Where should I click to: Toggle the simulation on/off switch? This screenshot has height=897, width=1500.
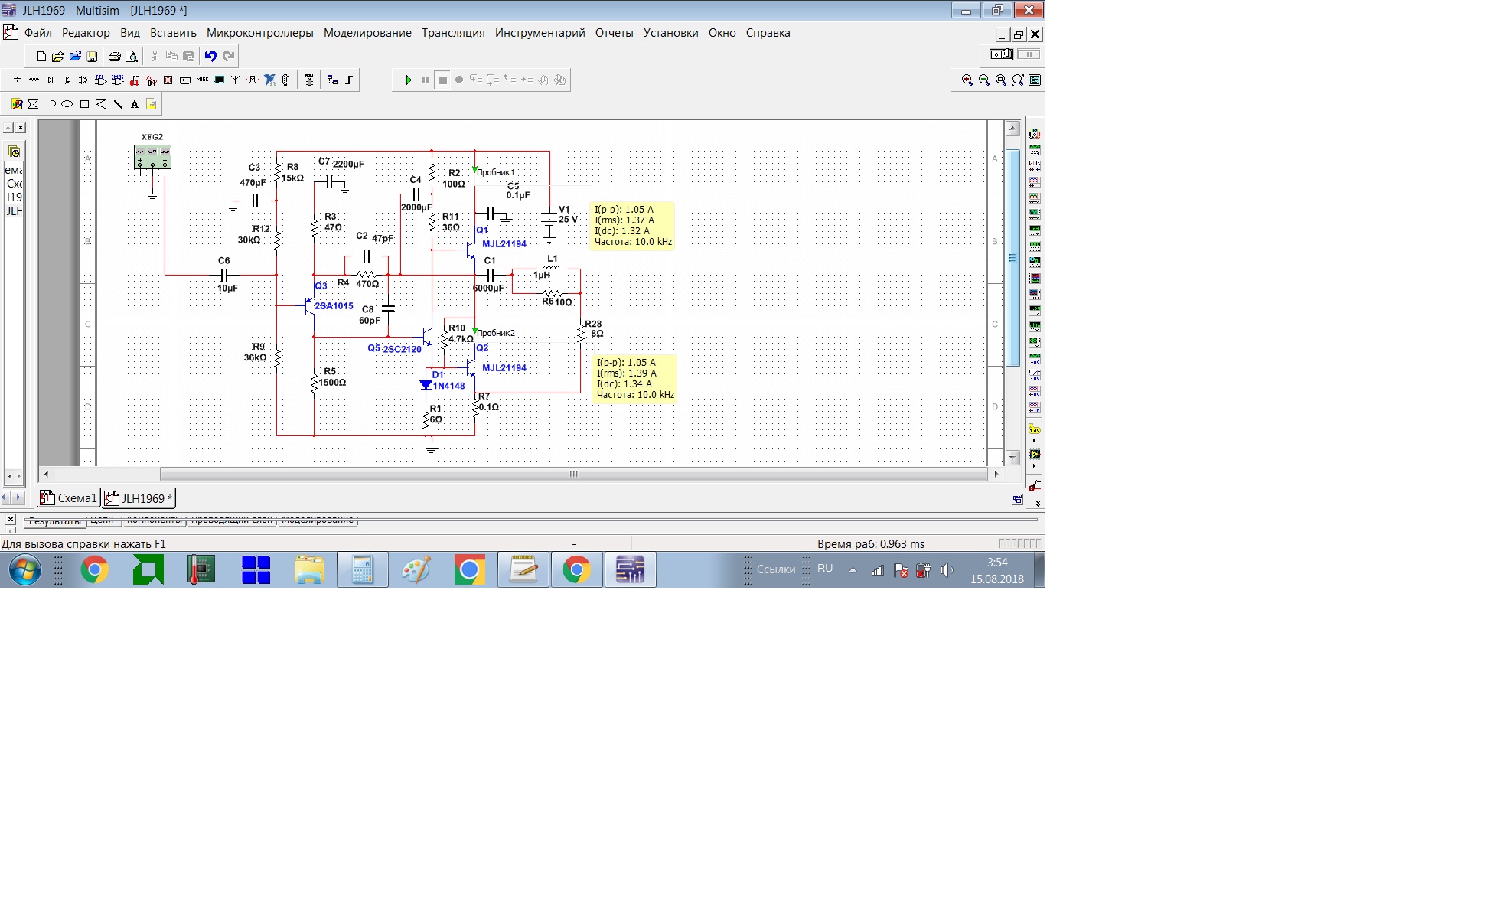coord(1000,54)
